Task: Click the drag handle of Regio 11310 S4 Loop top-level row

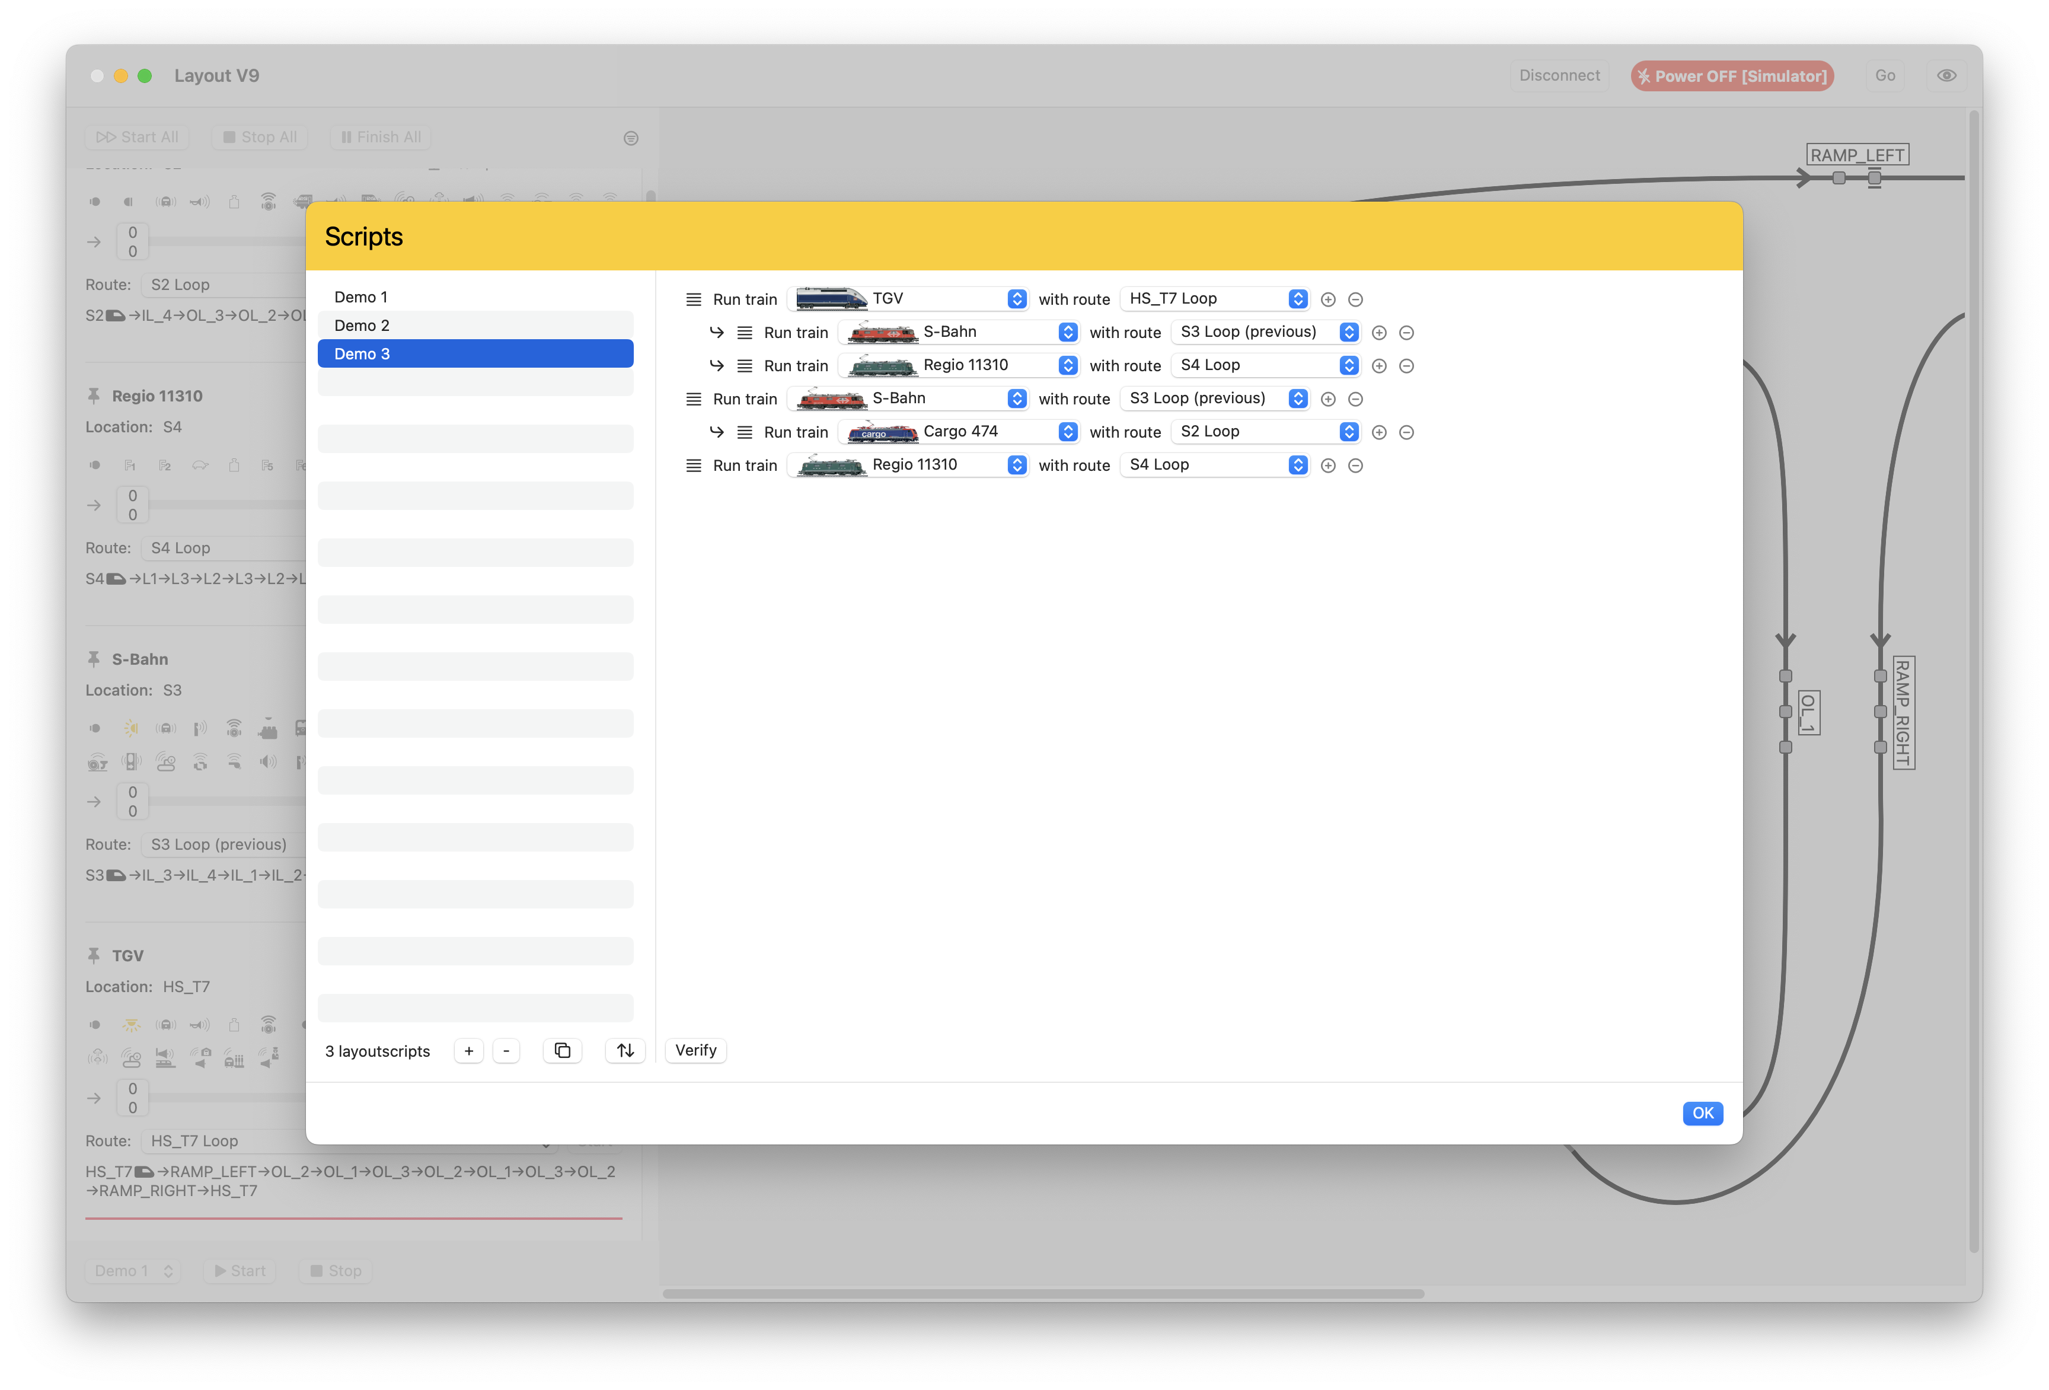Action: 694,466
